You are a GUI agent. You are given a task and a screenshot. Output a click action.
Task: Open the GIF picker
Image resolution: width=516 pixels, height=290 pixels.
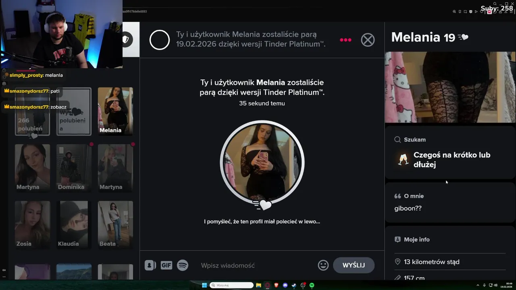point(166,265)
